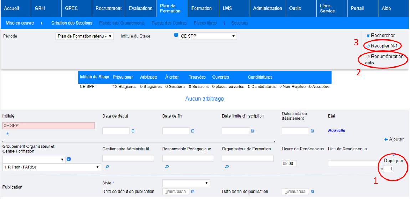Expand the Période dropdown
The width and height of the screenshot is (410, 199).
[84, 36]
